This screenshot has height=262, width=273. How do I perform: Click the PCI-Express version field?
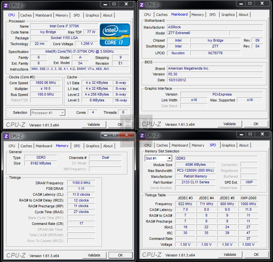pyautogui.click(x=222, y=94)
